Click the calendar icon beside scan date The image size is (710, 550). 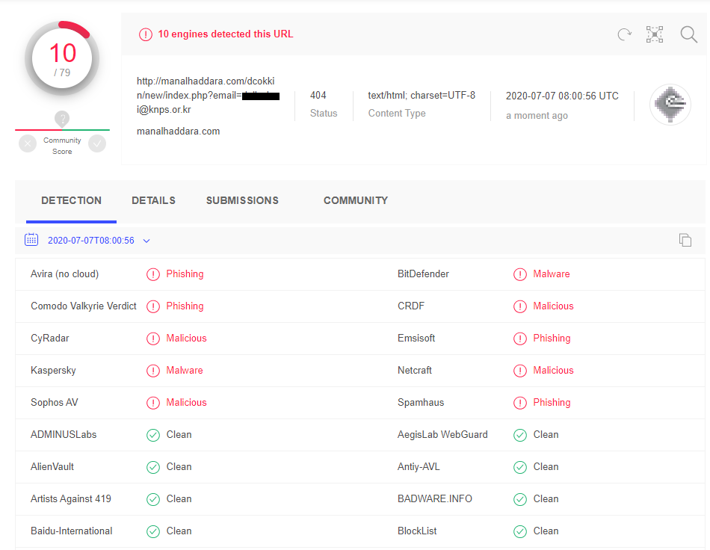(31, 239)
